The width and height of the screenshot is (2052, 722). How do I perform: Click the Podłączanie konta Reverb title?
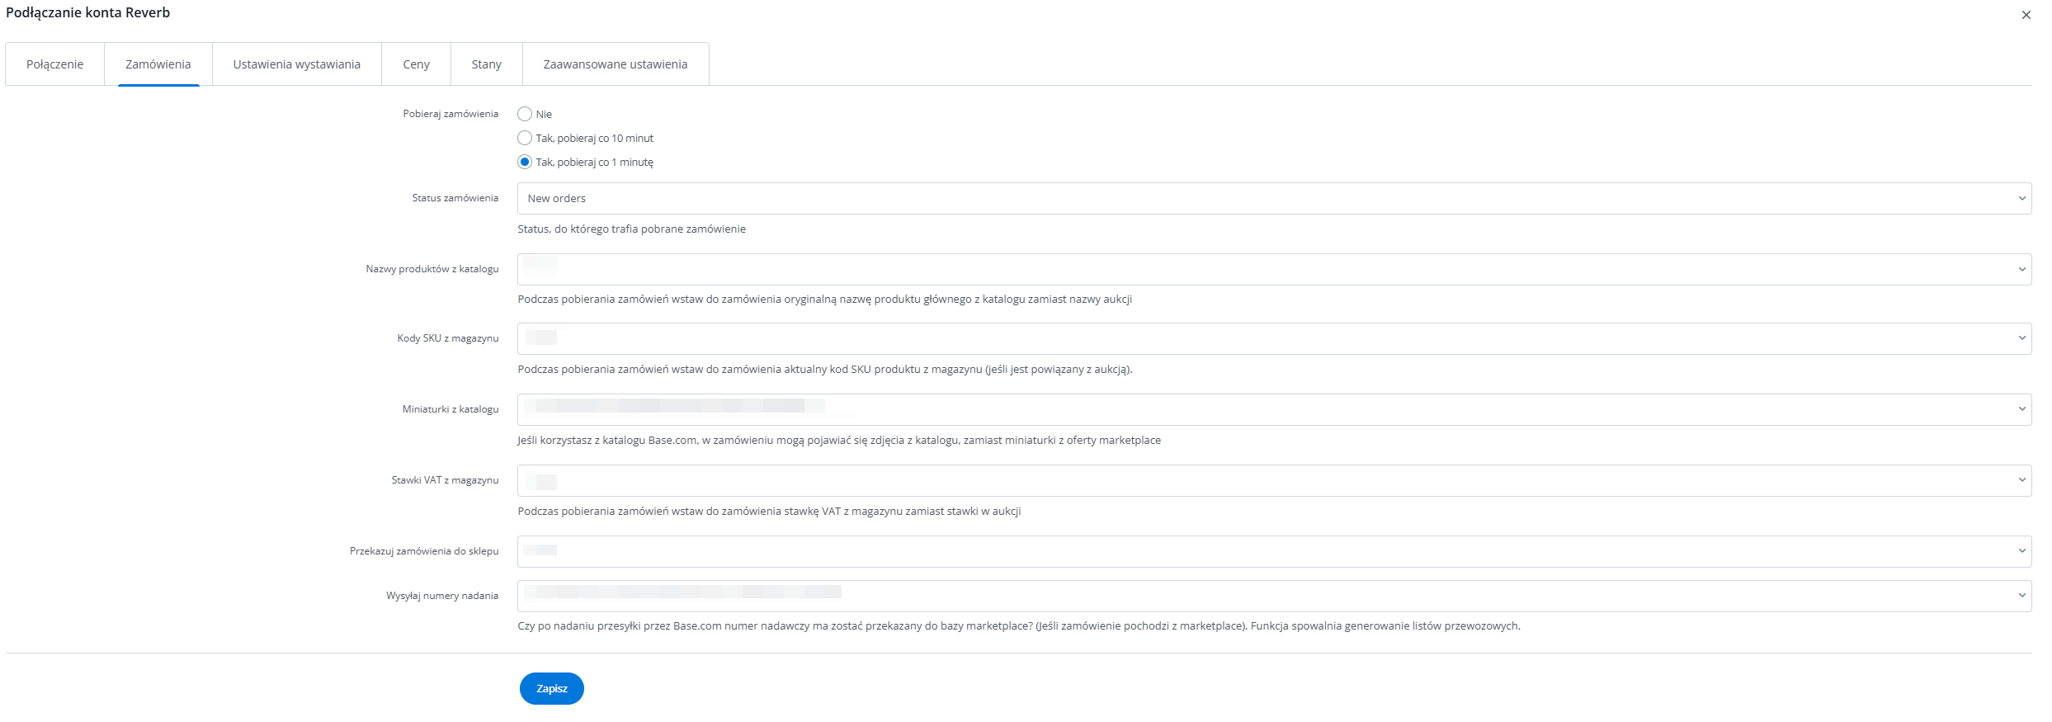point(87,13)
